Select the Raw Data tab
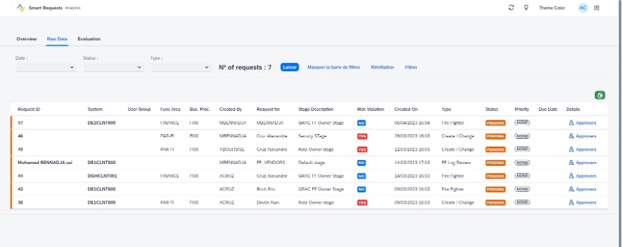Image resolution: width=622 pixels, height=247 pixels. (x=57, y=39)
